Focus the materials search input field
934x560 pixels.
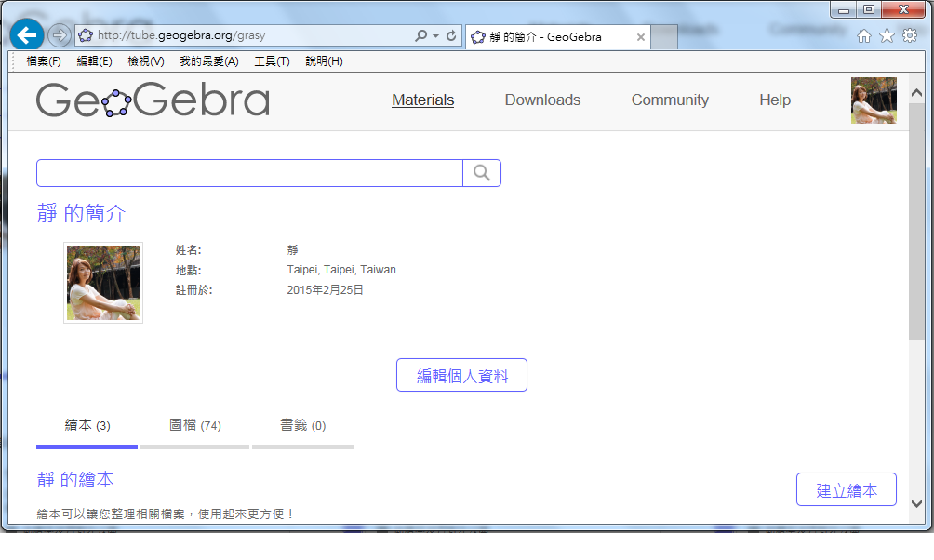249,173
